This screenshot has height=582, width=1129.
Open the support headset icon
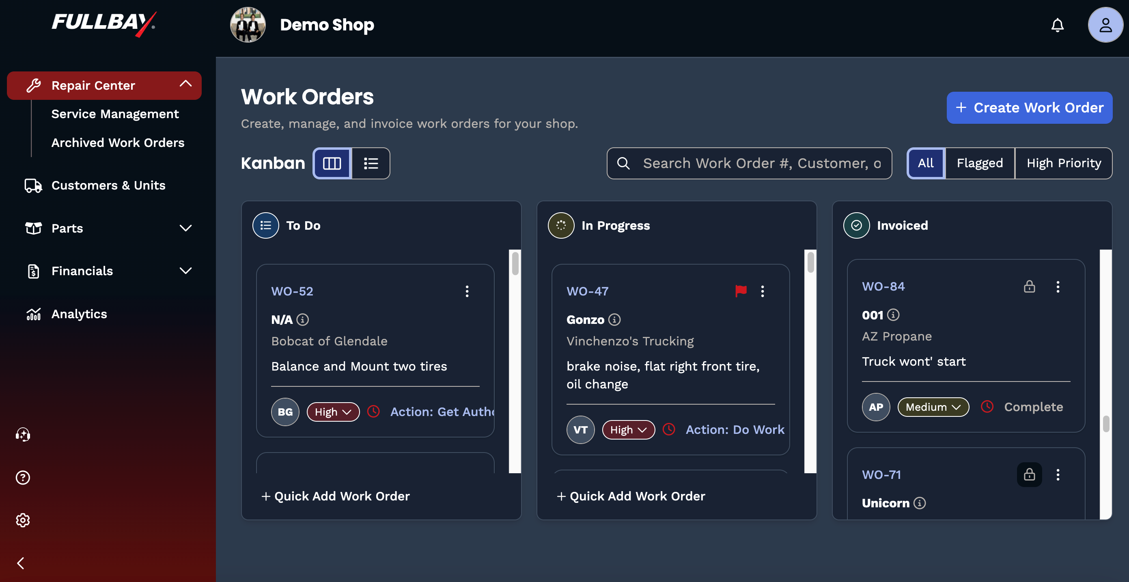[x=23, y=434]
